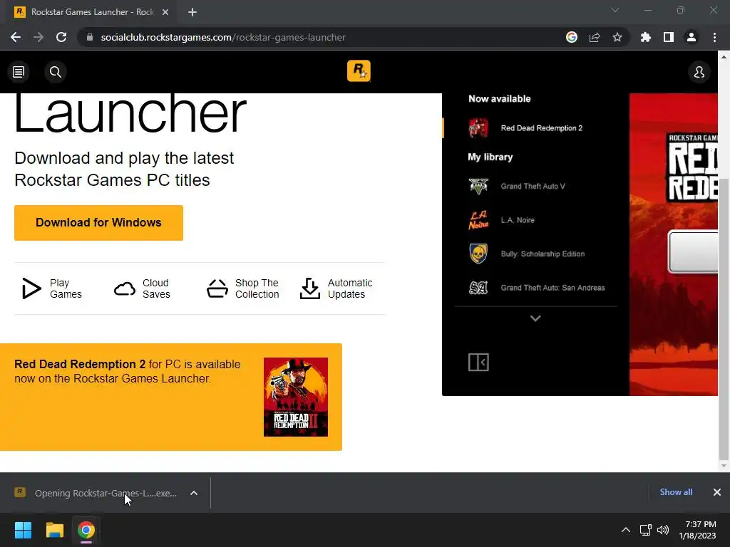Click the Play Games triangle icon
The height and width of the screenshot is (547, 730).
coord(31,288)
